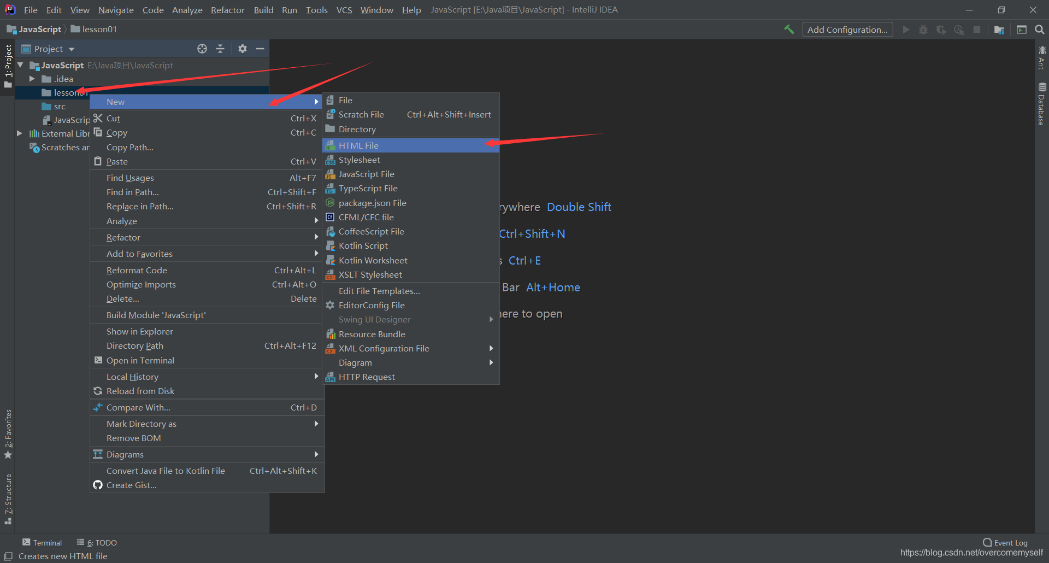Expand Mark Directory as submenu

point(207,424)
